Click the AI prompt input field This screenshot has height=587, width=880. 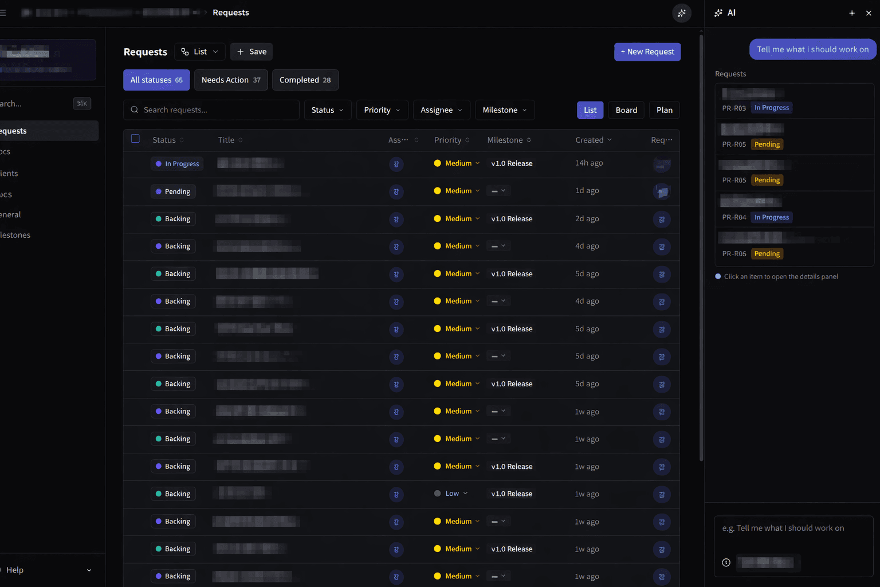coord(793,529)
